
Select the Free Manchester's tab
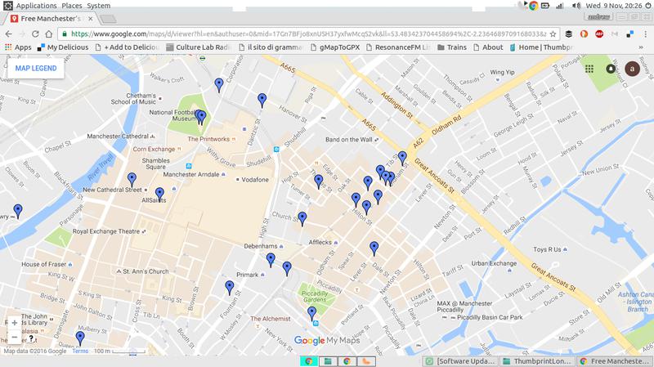point(52,19)
